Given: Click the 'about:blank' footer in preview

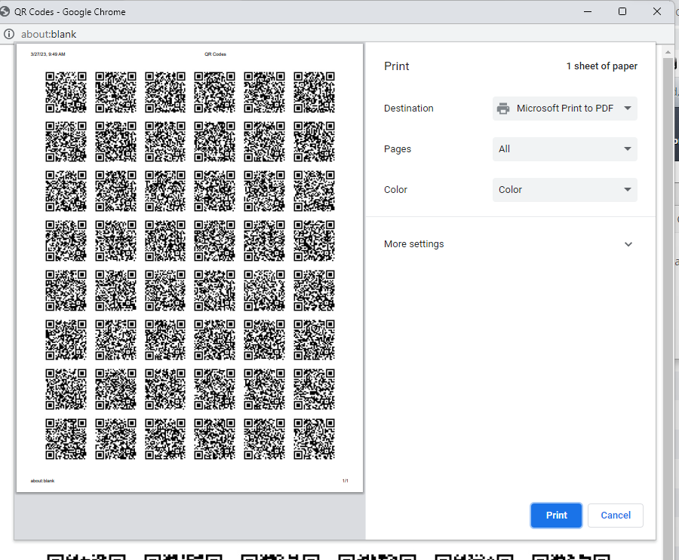Looking at the screenshot, I should pyautogui.click(x=42, y=481).
